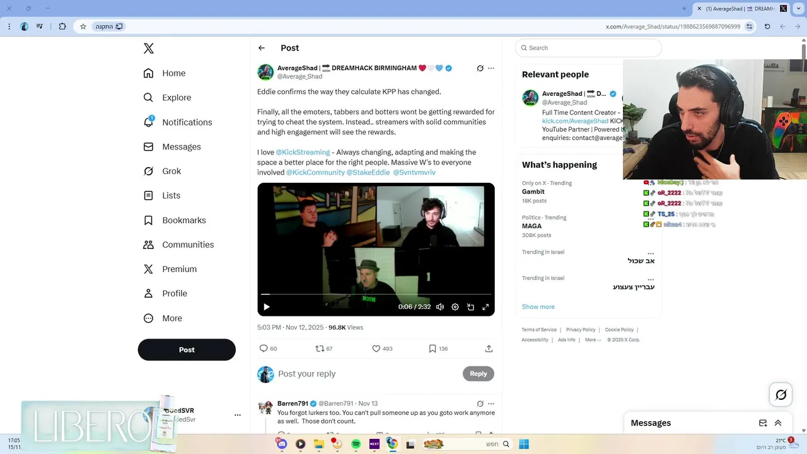Open the MAGA trending topic

tap(532, 226)
